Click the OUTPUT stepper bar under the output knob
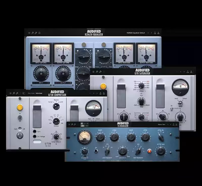 [x=63, y=83]
